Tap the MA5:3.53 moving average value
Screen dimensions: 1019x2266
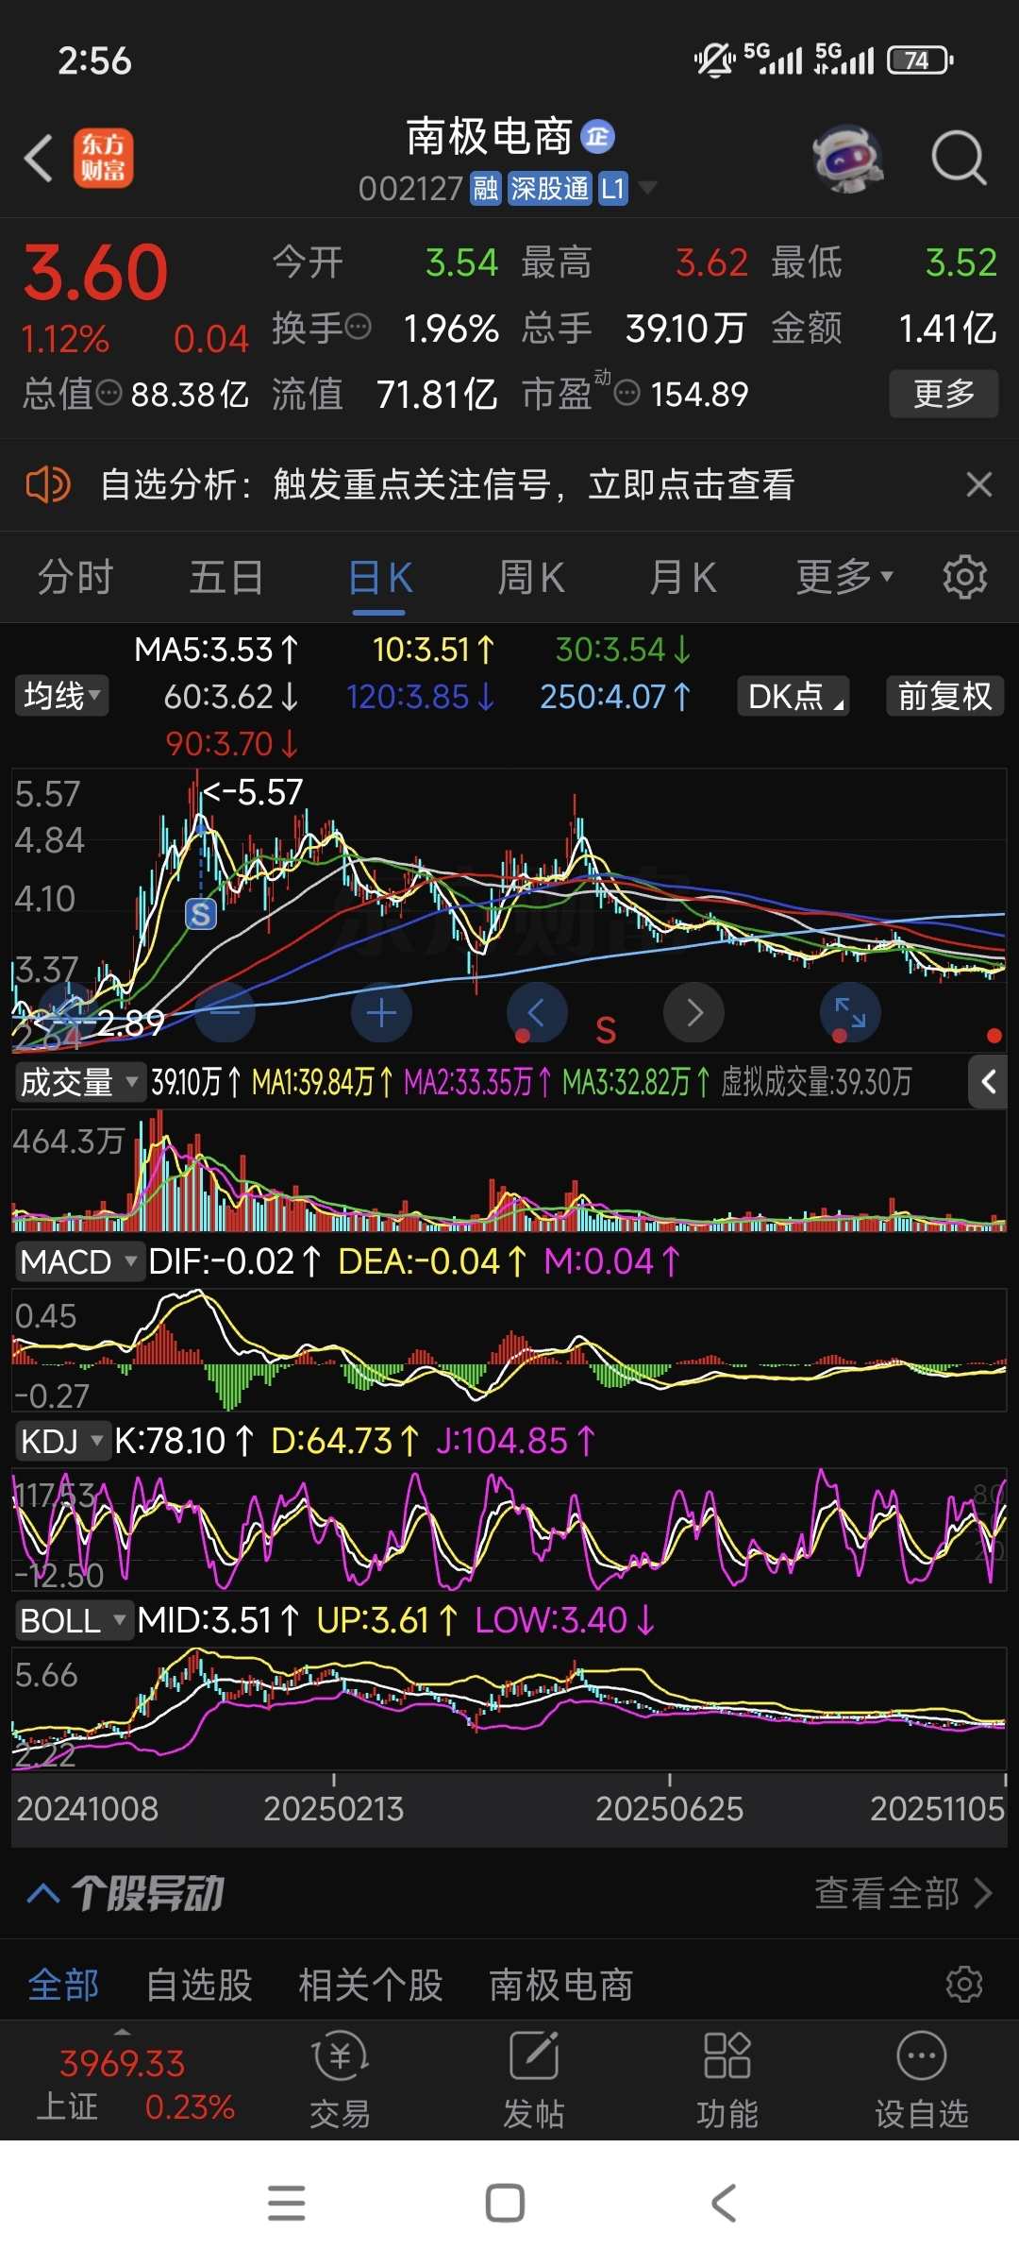pyautogui.click(x=217, y=649)
